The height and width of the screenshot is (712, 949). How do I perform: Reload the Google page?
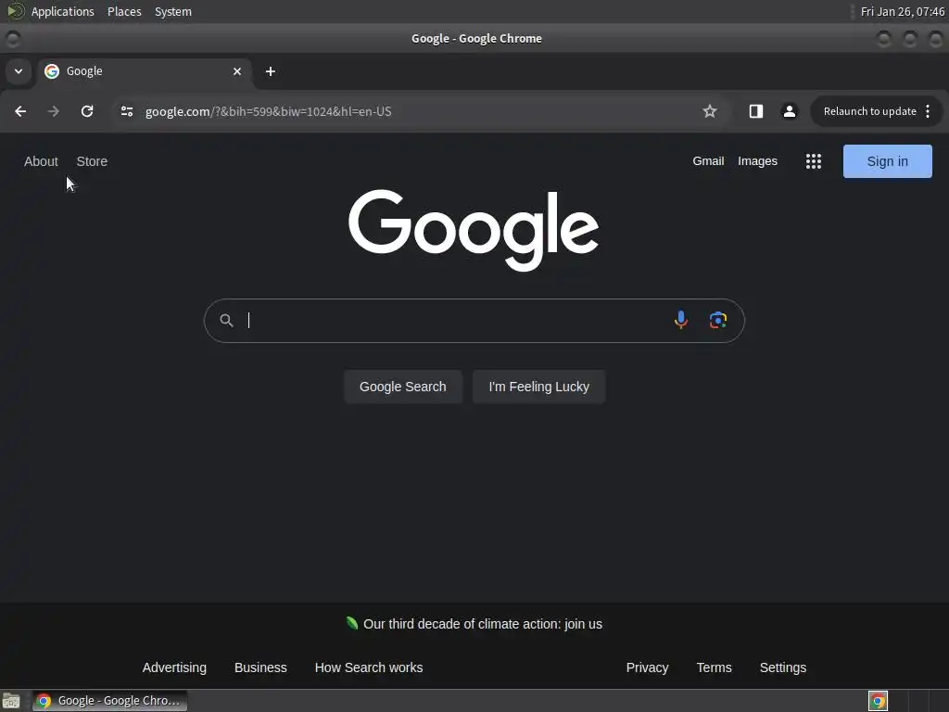coord(87,111)
